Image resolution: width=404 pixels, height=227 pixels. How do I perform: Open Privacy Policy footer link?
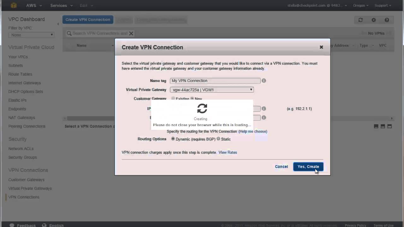tap(355, 225)
